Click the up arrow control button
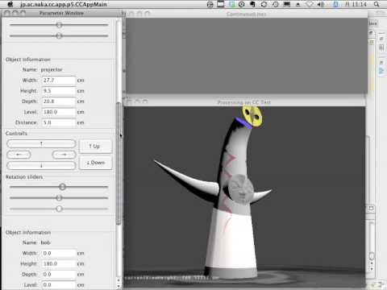387x290 pixels. 41,143
